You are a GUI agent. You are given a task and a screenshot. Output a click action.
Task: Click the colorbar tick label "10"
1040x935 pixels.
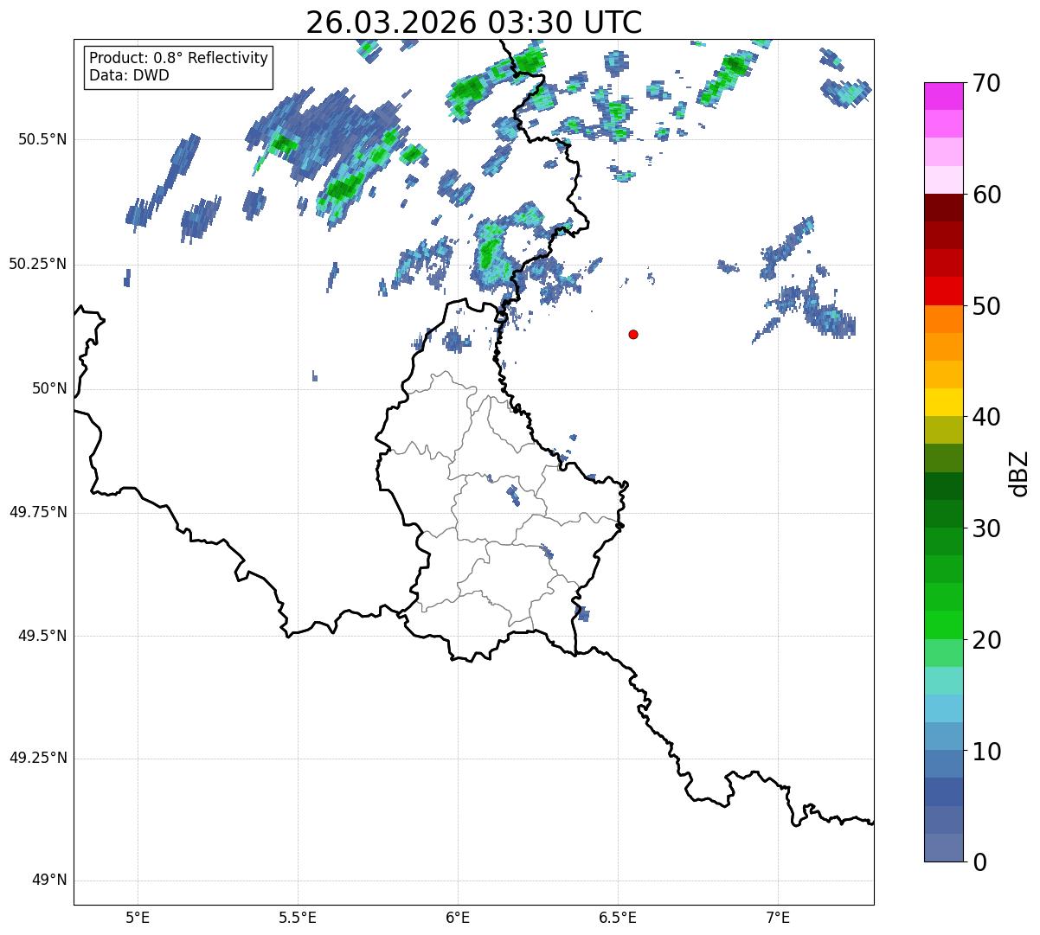pyautogui.click(x=986, y=752)
